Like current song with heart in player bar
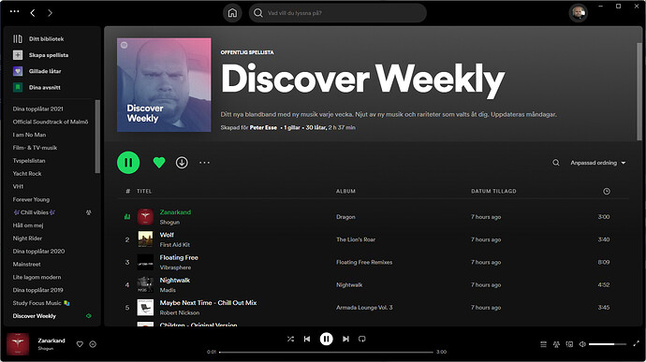646x362 pixels. coord(80,344)
